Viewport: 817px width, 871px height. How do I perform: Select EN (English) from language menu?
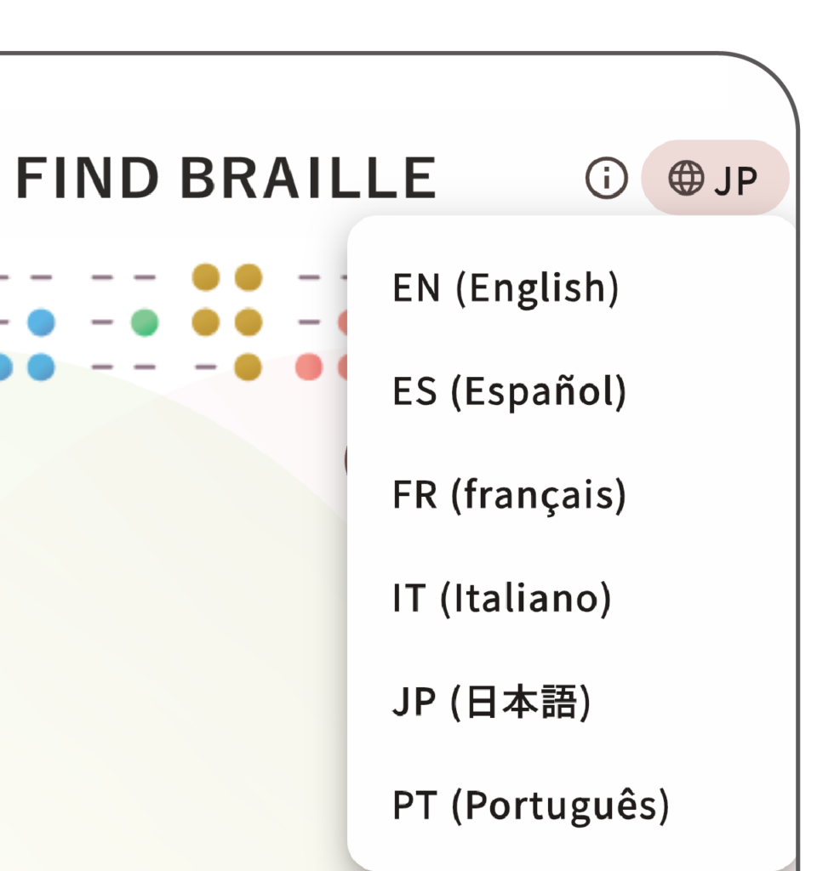coord(506,288)
